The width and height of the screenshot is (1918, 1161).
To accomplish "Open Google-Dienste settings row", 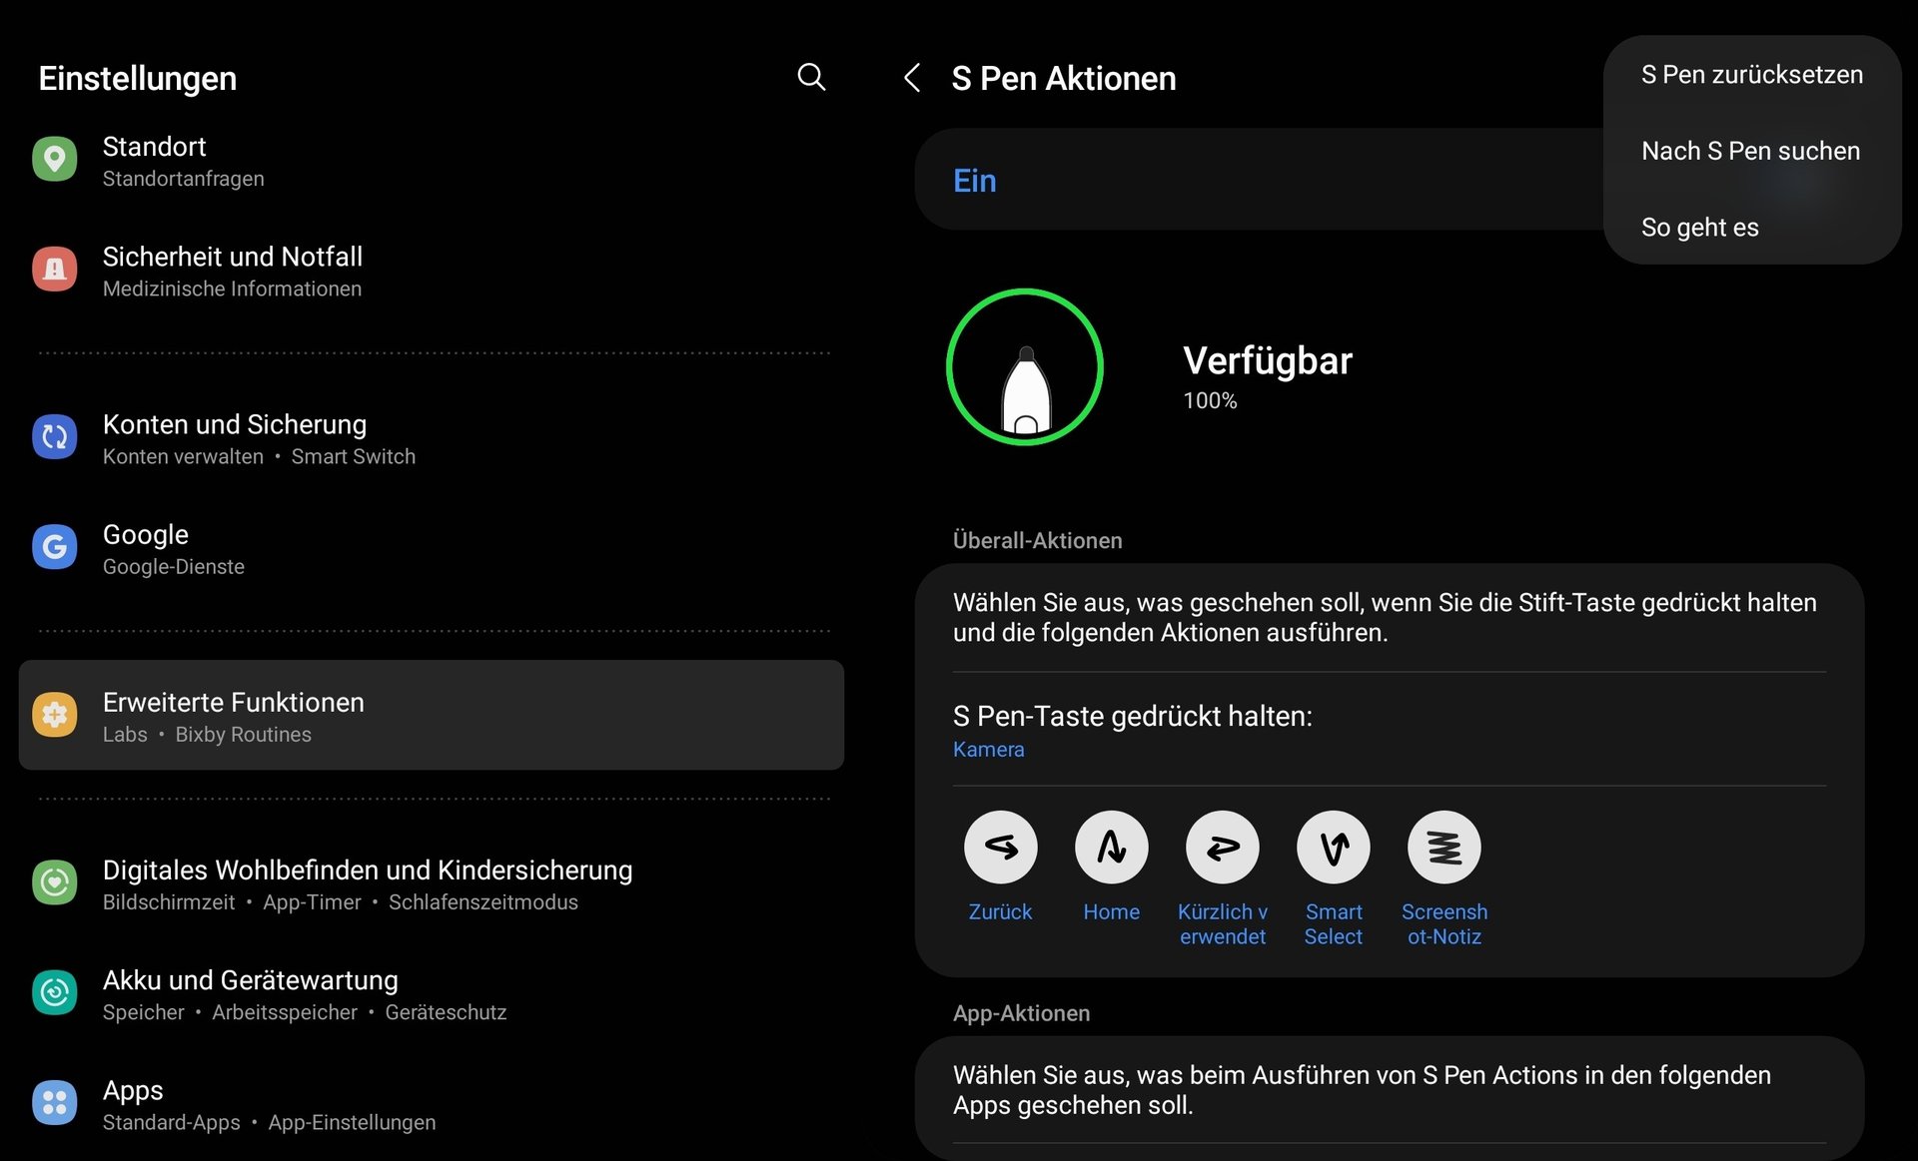I will click(x=432, y=547).
